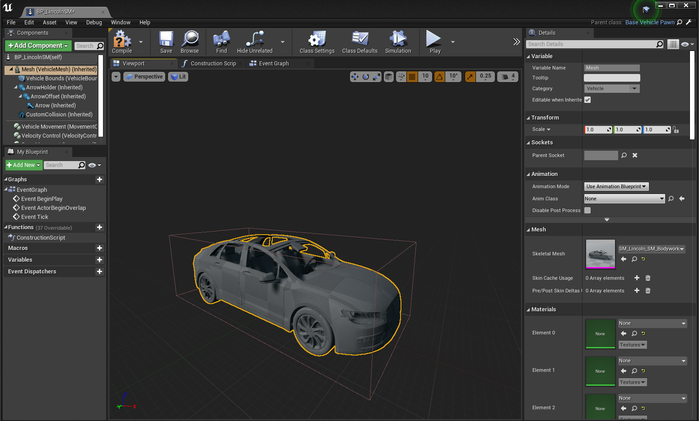
Task: Switch viewport to Perspective view
Action: pyautogui.click(x=144, y=77)
